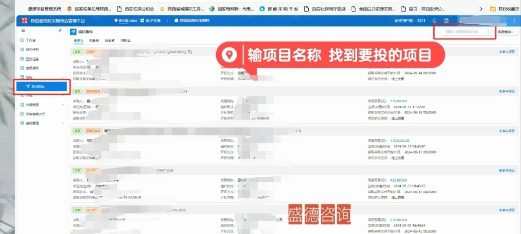This screenshot has width=521, height=234.
Task: Open the 国家电网新一代电 bookmark
Action: pyautogui.click(x=231, y=9)
